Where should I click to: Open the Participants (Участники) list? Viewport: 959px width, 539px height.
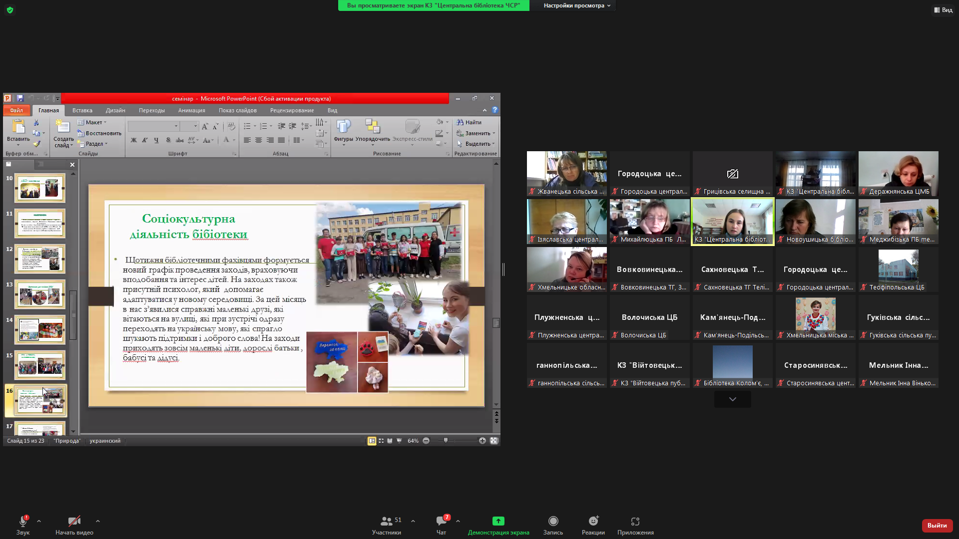[x=386, y=522]
